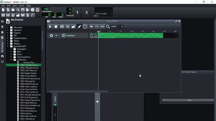This screenshot has height=121, width=216.
Task: Click the new-from-template project icon
Action: click(x=8, y=10)
